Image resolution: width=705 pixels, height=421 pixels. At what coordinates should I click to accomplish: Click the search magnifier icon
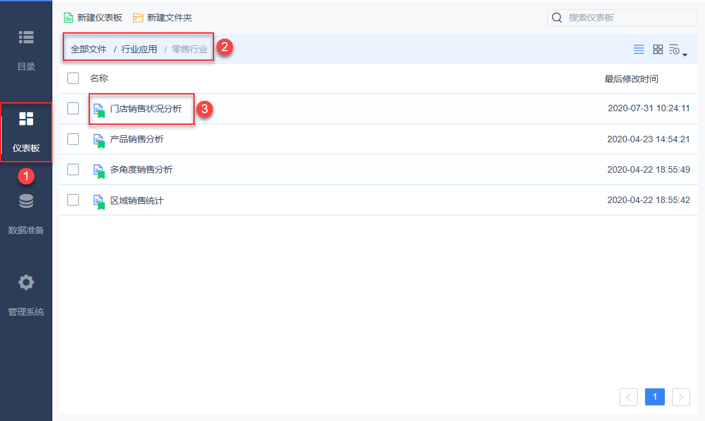tap(557, 17)
